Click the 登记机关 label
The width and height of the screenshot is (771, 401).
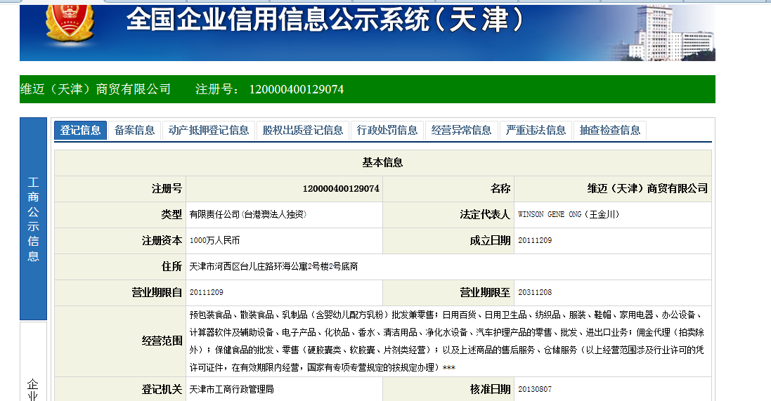coord(162,390)
